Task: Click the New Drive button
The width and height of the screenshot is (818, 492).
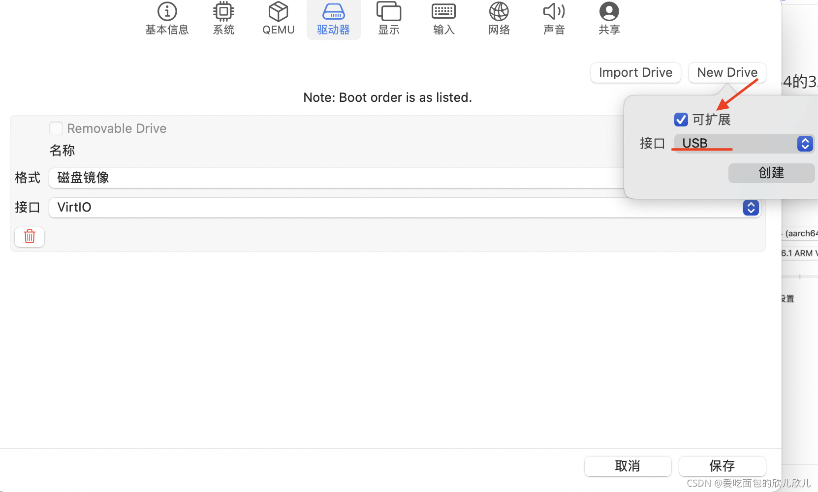Action: pos(727,73)
